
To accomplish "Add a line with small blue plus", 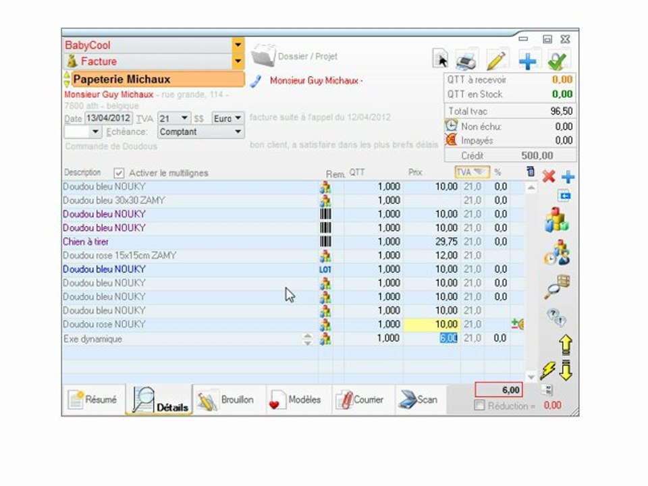I will [568, 177].
